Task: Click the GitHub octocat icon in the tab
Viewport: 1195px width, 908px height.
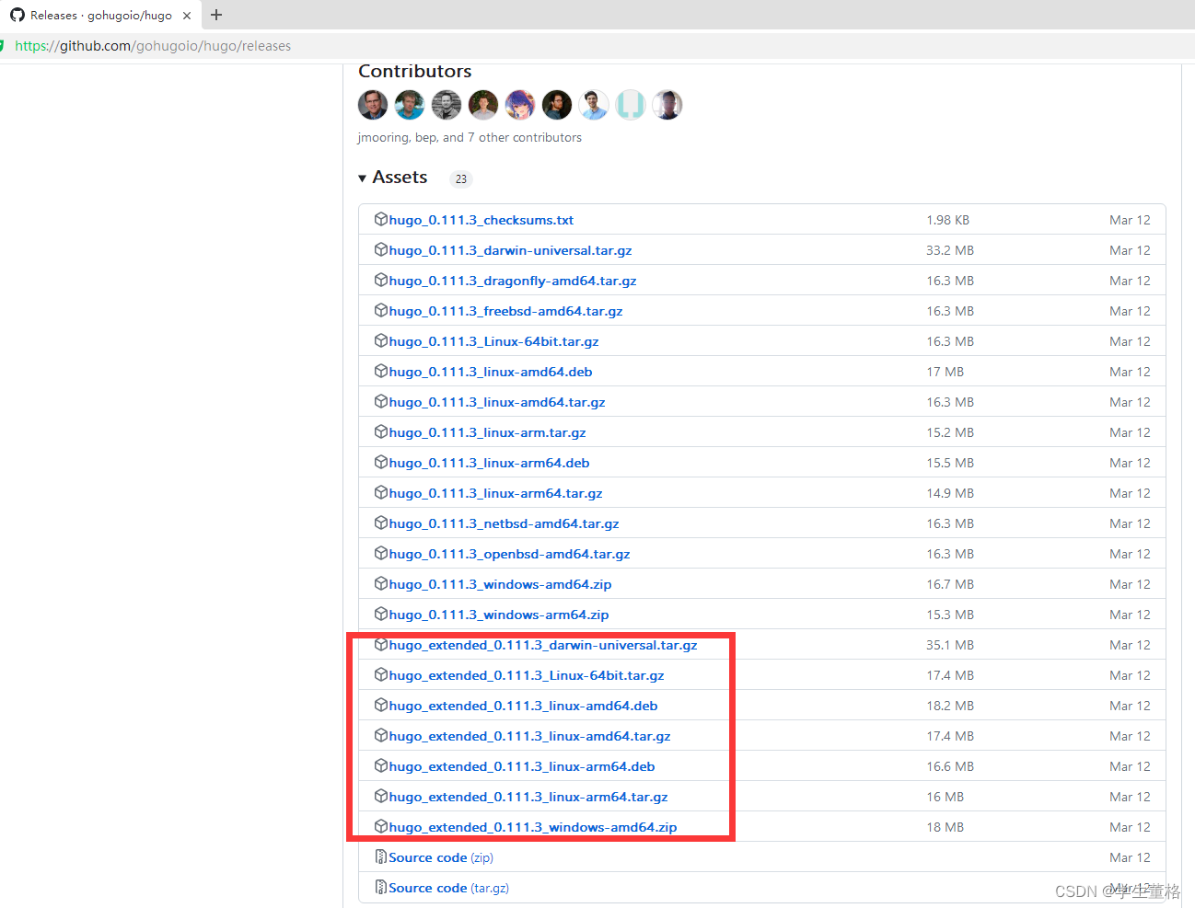Action: pyautogui.click(x=17, y=15)
